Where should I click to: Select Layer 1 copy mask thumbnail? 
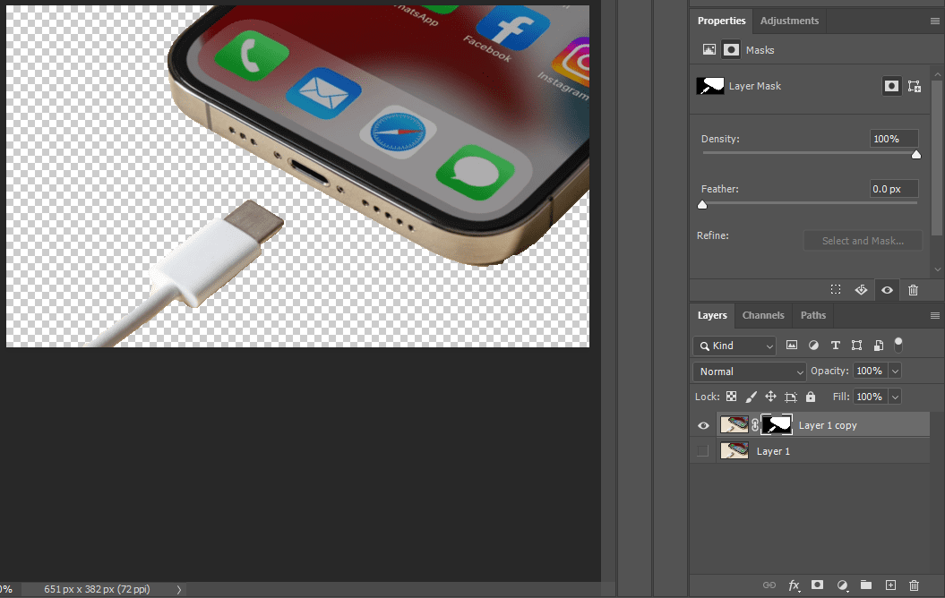click(x=777, y=424)
